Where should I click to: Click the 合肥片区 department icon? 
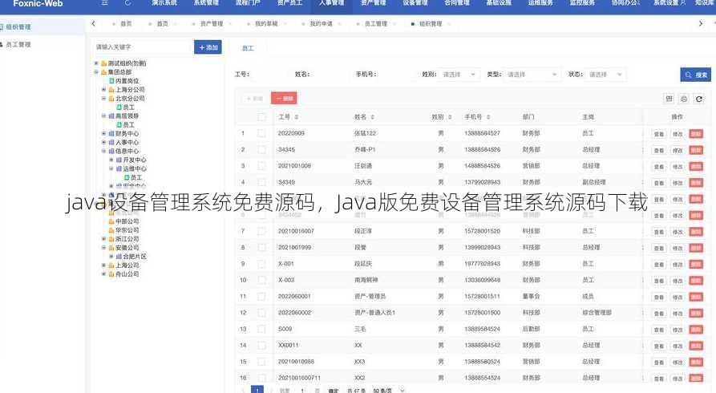point(119,257)
